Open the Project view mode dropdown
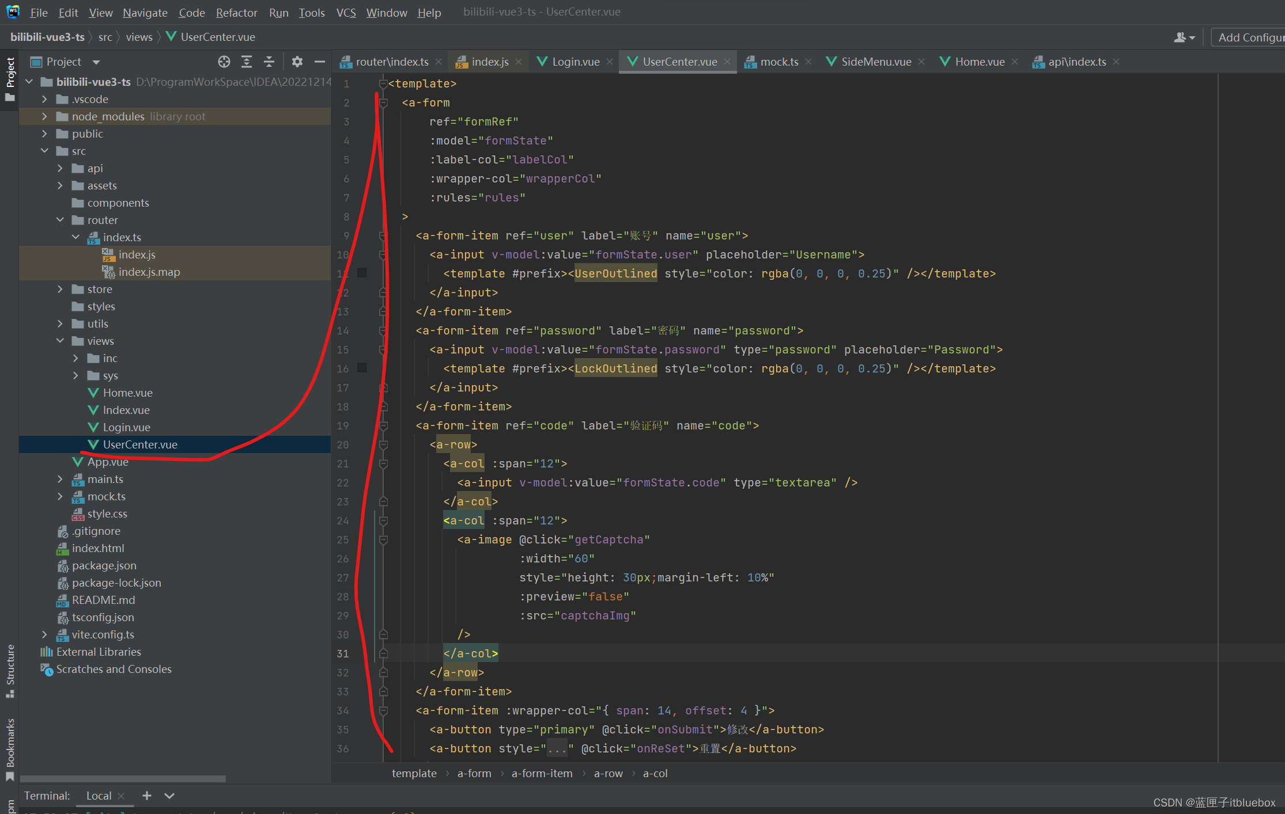The width and height of the screenshot is (1285, 814). pyautogui.click(x=96, y=62)
